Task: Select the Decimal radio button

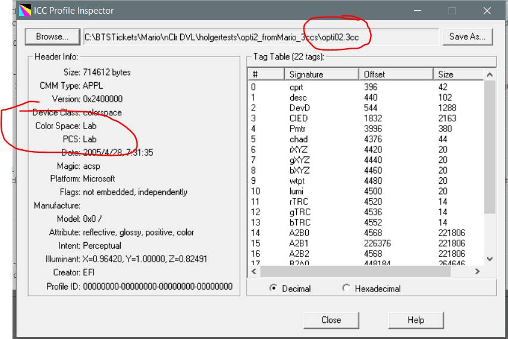Action: 274,288
